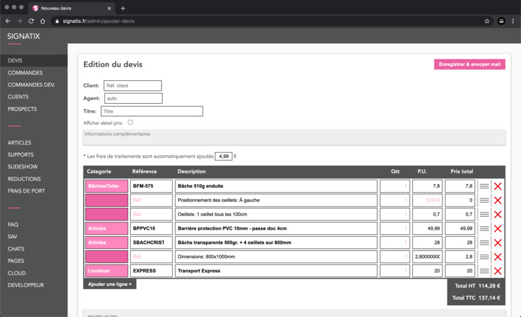Bookmark this page with star icon
The width and height of the screenshot is (521, 317).
click(486, 21)
